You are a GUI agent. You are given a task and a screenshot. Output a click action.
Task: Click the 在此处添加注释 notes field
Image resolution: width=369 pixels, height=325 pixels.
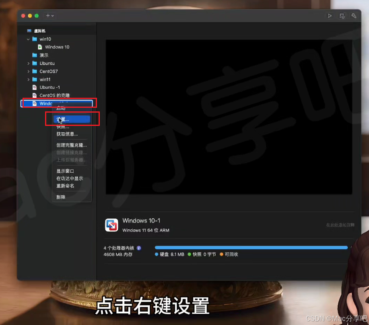point(340,225)
